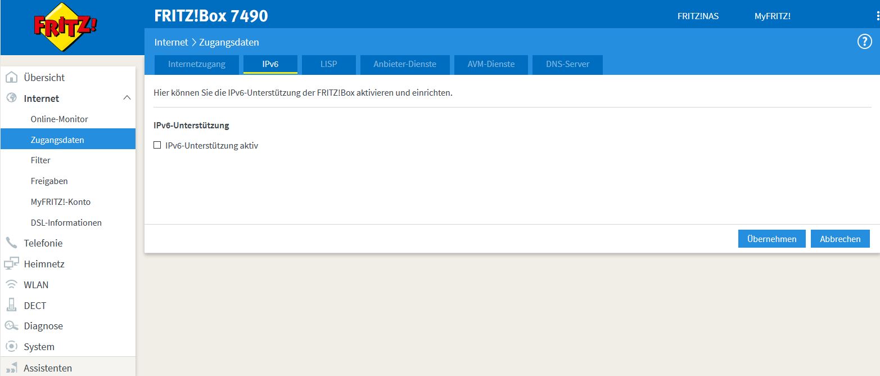Viewport: 880px width, 376px height.
Task: Open the AVM-Dienste tab
Action: (491, 64)
